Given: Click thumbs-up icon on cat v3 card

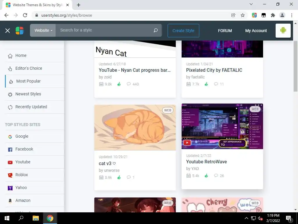Looking at the screenshot, I should [119, 177].
